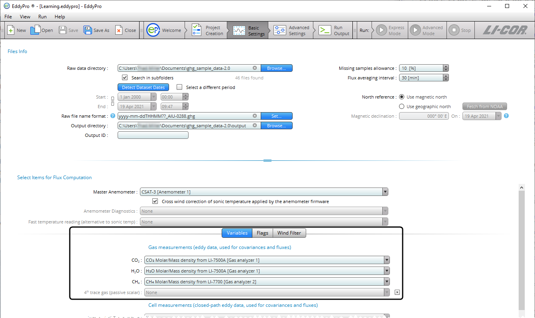Open the Run Output page
The height and width of the screenshot is (318, 535).
point(334,30)
